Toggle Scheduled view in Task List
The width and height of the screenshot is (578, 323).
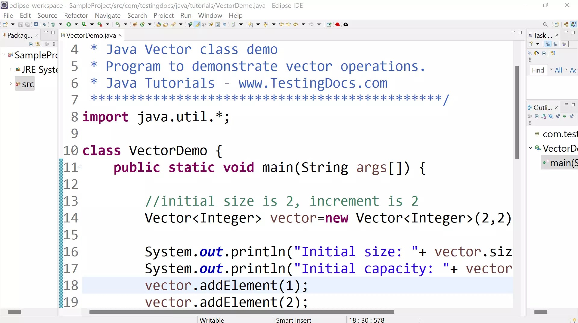click(x=555, y=44)
